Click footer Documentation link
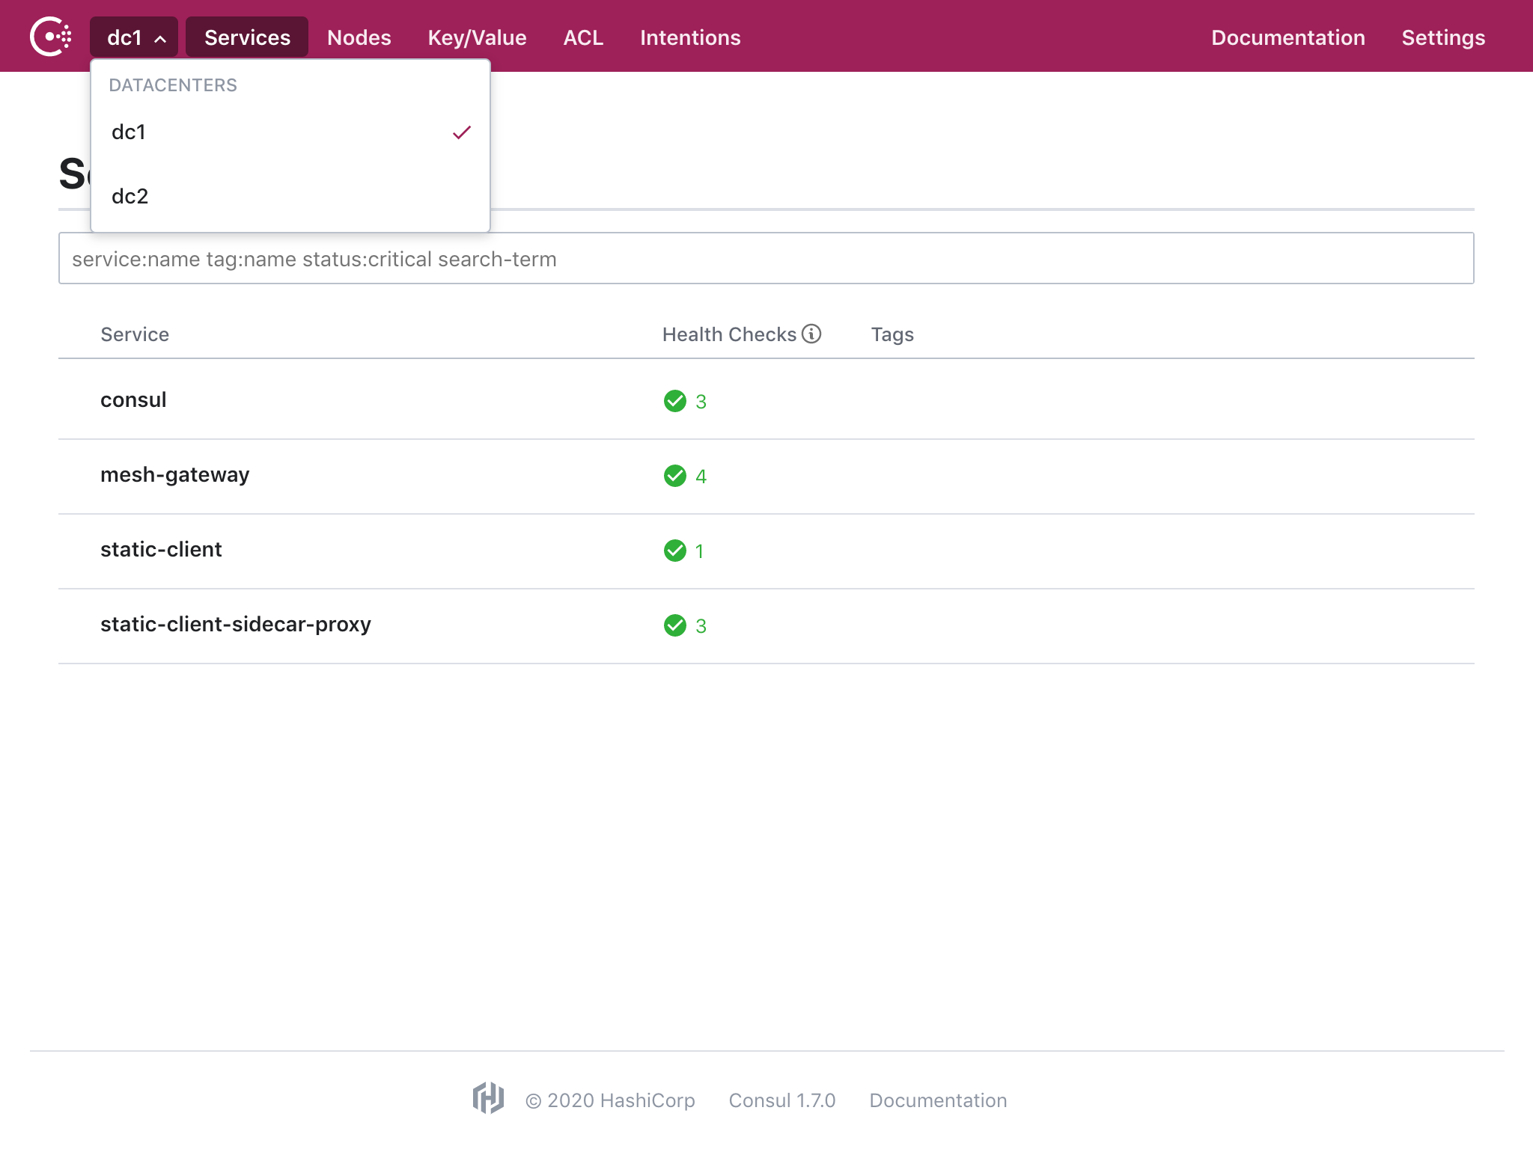 click(x=937, y=1100)
